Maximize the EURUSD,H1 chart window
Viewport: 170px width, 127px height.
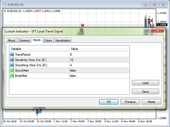tap(154, 5)
